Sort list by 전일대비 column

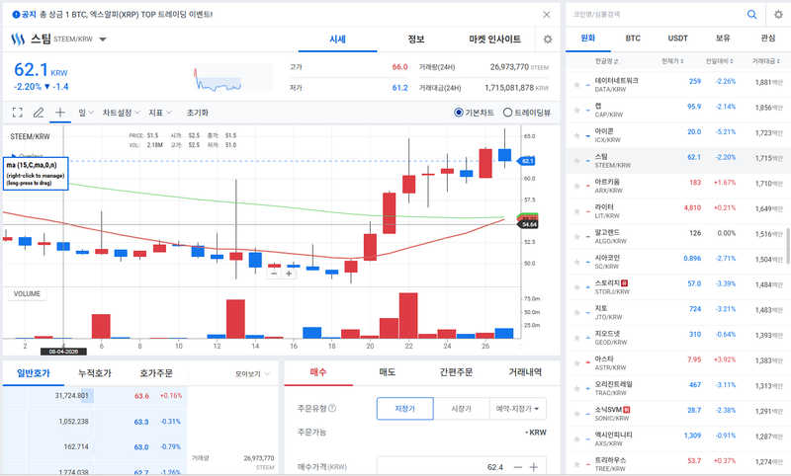tap(719, 61)
